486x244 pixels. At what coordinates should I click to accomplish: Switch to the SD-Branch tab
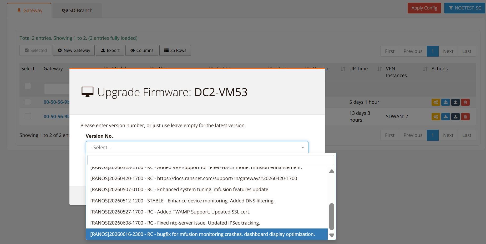77,11
